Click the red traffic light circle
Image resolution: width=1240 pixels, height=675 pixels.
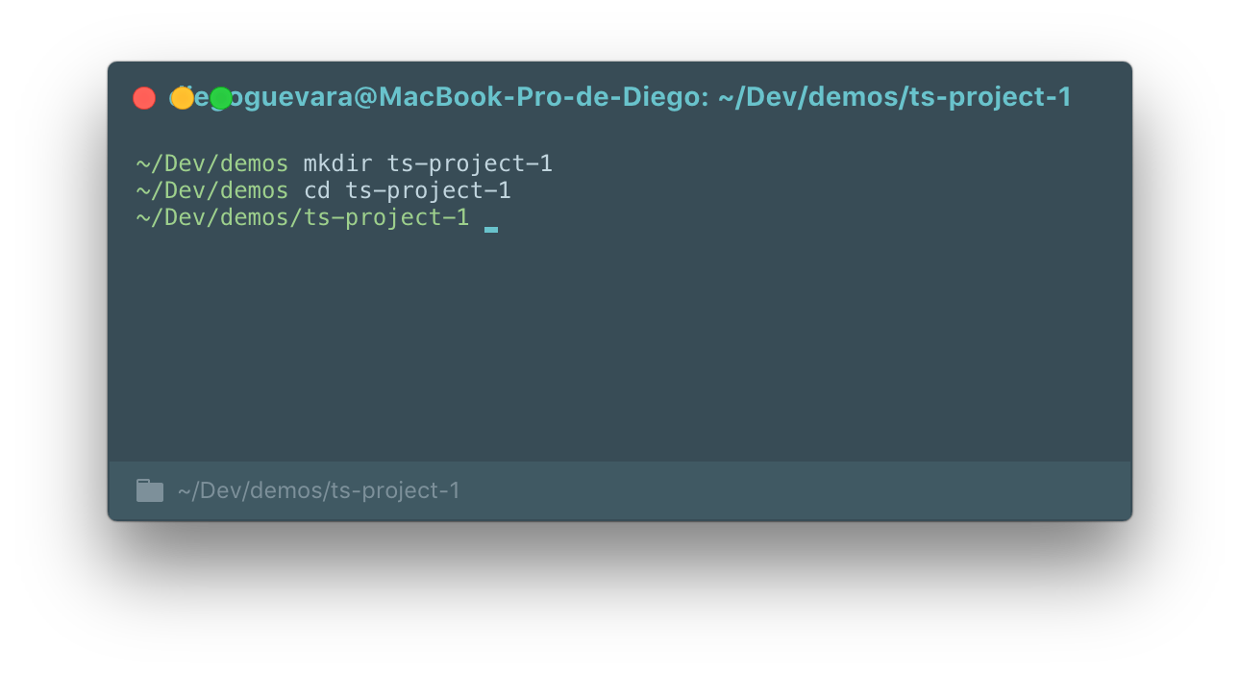[x=144, y=97]
